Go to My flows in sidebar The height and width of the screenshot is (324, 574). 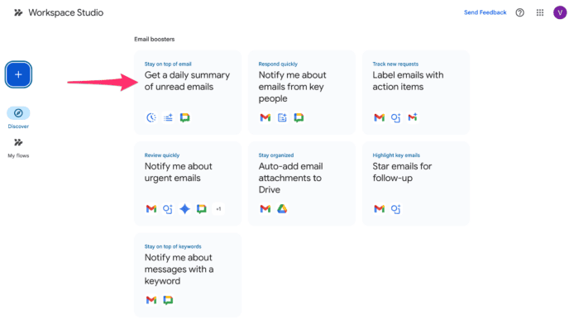pyautogui.click(x=18, y=148)
